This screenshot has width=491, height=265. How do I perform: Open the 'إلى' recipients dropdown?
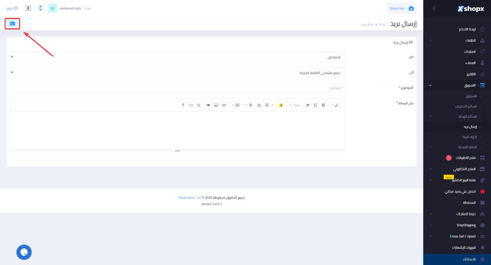pyautogui.click(x=177, y=73)
